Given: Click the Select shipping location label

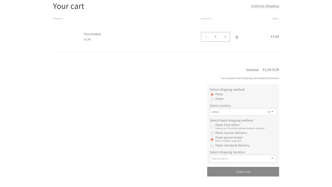Looking at the screenshot, I should click(x=227, y=152).
